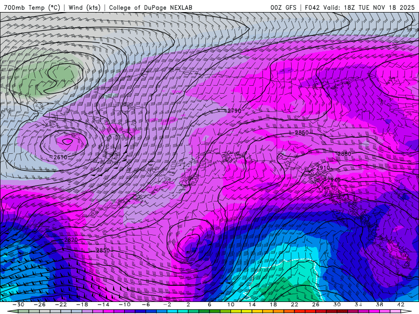Screen dimensions: 419x314
Task: Click the -18 color scale label
Action: click(82, 305)
